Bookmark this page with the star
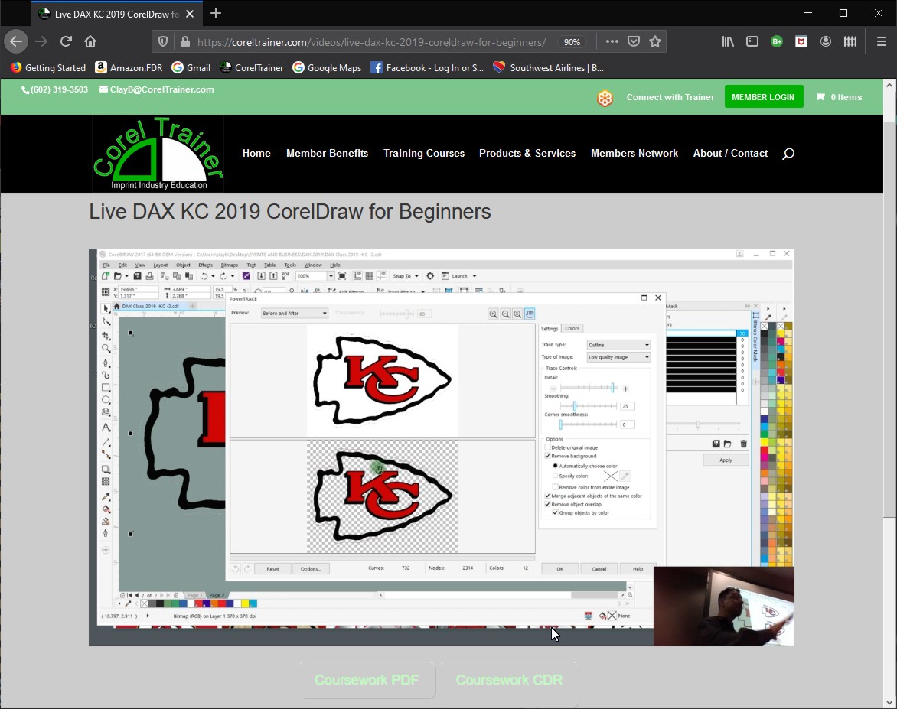 (x=655, y=41)
